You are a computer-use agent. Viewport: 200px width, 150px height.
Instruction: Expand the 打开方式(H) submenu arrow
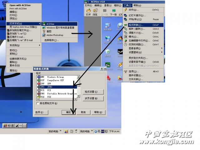point(40,24)
